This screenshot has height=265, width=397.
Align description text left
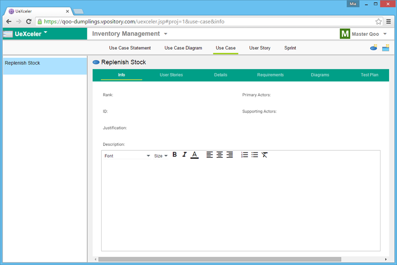click(x=209, y=155)
